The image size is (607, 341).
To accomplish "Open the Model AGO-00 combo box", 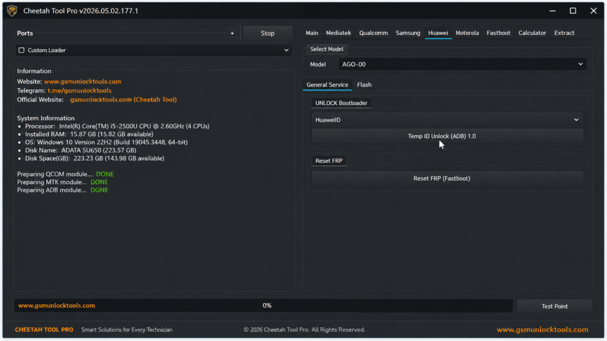I will [x=462, y=64].
